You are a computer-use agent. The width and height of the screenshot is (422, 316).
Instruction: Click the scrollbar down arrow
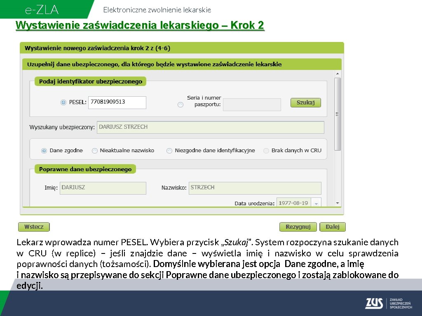338,203
